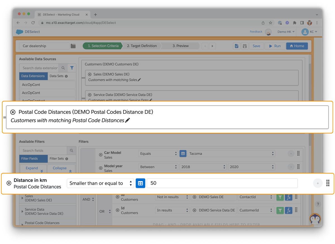Remove Postal Code Distances data extension with X icon
Screen dimensions: 335x244
pos(13,112)
